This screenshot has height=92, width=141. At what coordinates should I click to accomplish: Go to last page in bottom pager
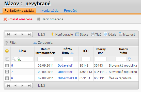tap(29, 86)
